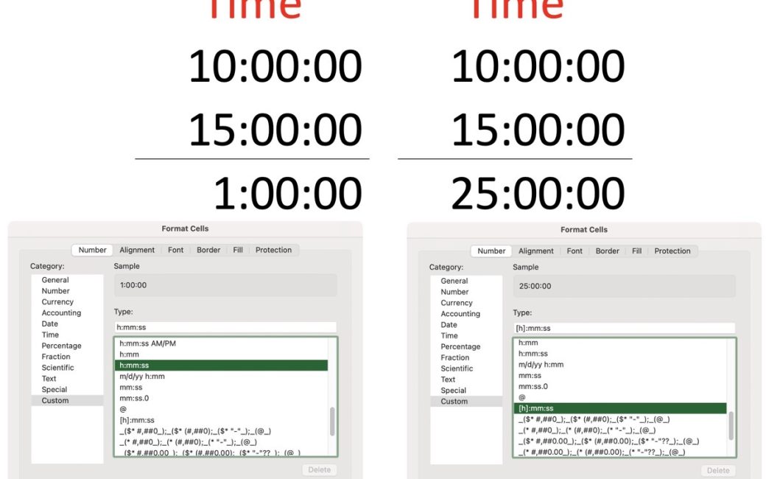Choose Time category in left dialog
766x479 pixels.
tap(50, 335)
